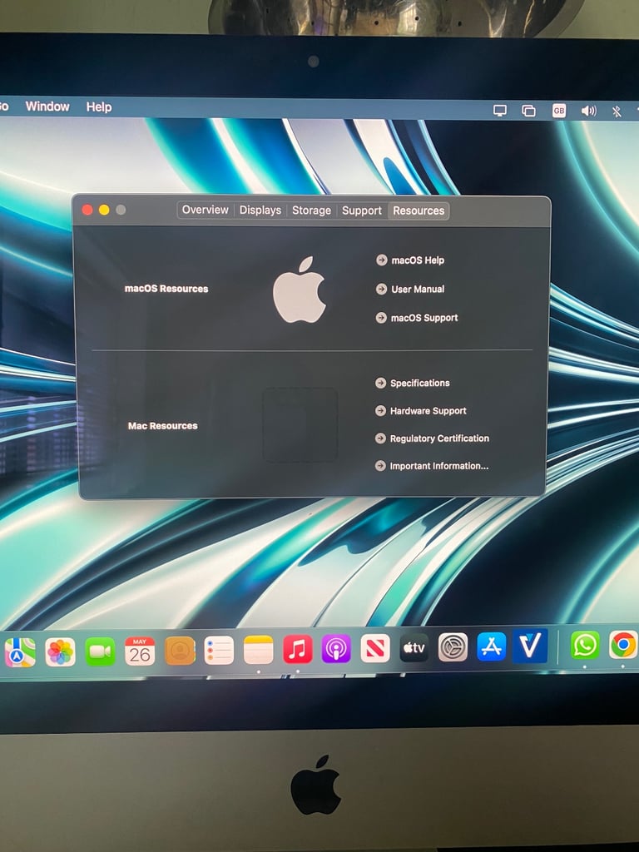Open the Help menu
Screen dimensions: 639x852
pyautogui.click(x=99, y=107)
